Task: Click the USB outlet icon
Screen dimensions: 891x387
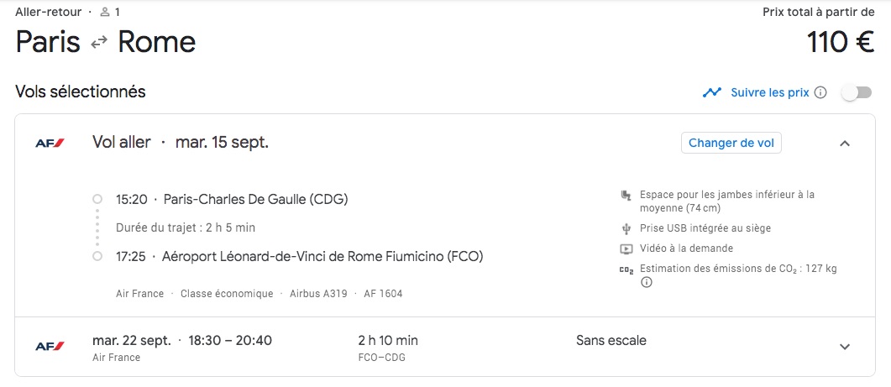Action: pos(626,228)
